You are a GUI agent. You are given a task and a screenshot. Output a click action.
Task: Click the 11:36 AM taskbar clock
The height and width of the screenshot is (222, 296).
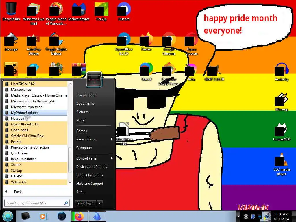[x=281, y=217]
